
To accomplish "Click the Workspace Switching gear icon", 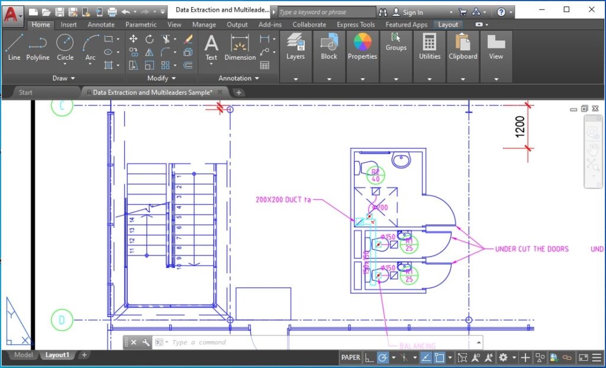I will coord(503,357).
